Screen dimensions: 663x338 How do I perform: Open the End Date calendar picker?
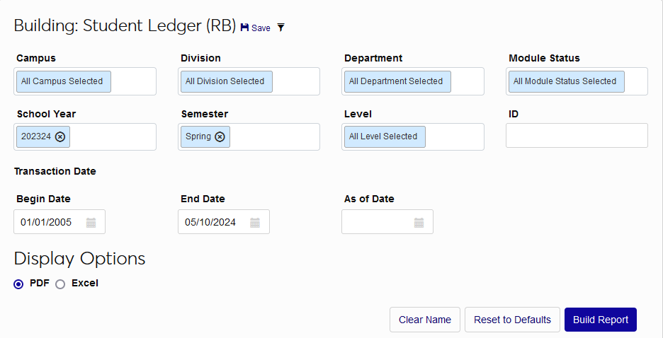click(x=255, y=223)
